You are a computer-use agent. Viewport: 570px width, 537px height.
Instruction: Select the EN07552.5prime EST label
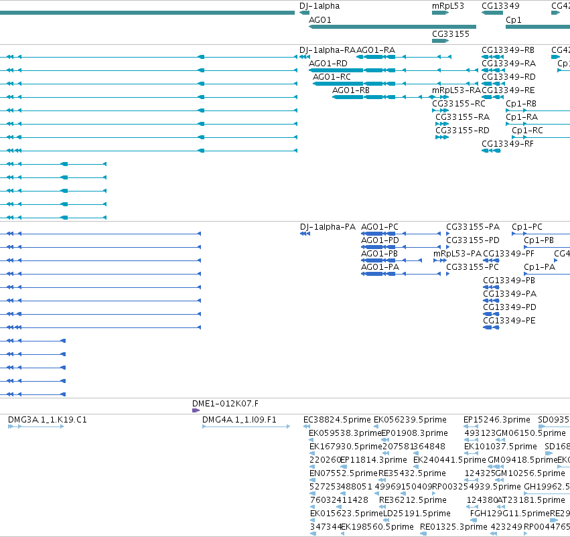(344, 473)
